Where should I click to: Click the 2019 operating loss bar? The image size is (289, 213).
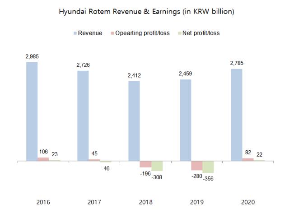point(197,166)
